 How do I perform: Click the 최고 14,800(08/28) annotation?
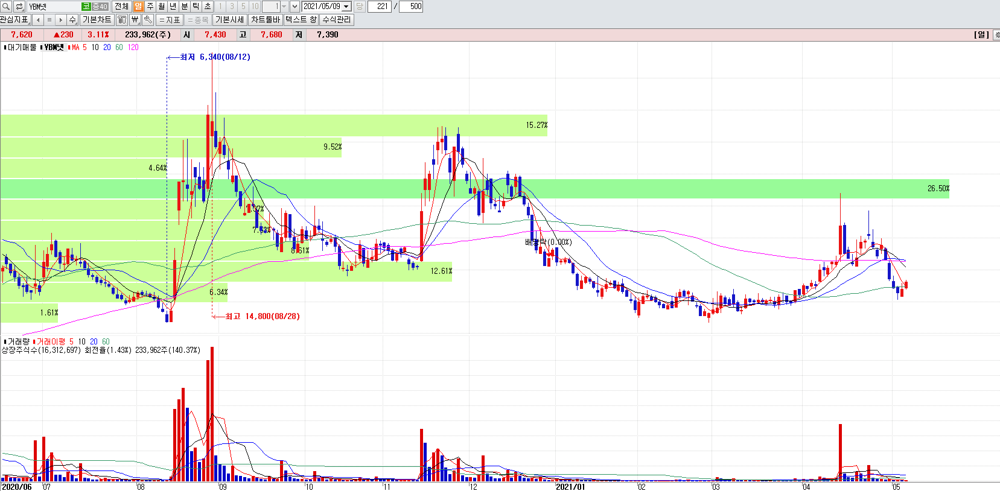[263, 316]
